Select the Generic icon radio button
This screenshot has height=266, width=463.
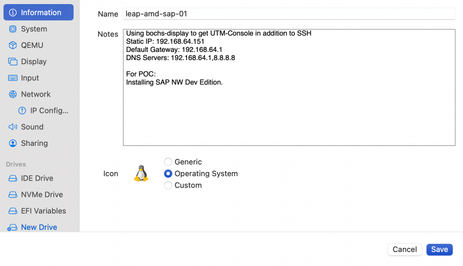coord(168,162)
